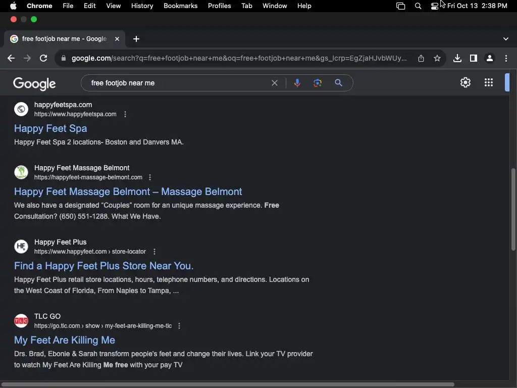517x388 pixels.
Task: Clear search text with X icon
Action: [275, 83]
